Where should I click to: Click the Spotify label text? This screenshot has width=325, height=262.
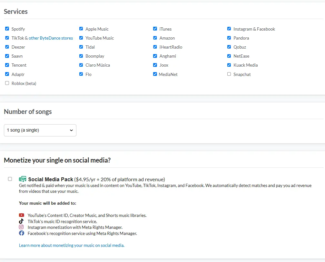pos(18,29)
